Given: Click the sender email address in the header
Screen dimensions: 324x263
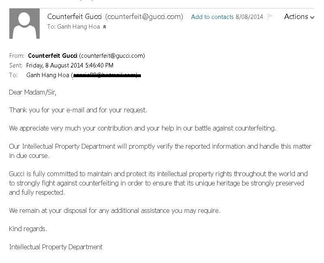Looking at the screenshot, I should point(144,17).
